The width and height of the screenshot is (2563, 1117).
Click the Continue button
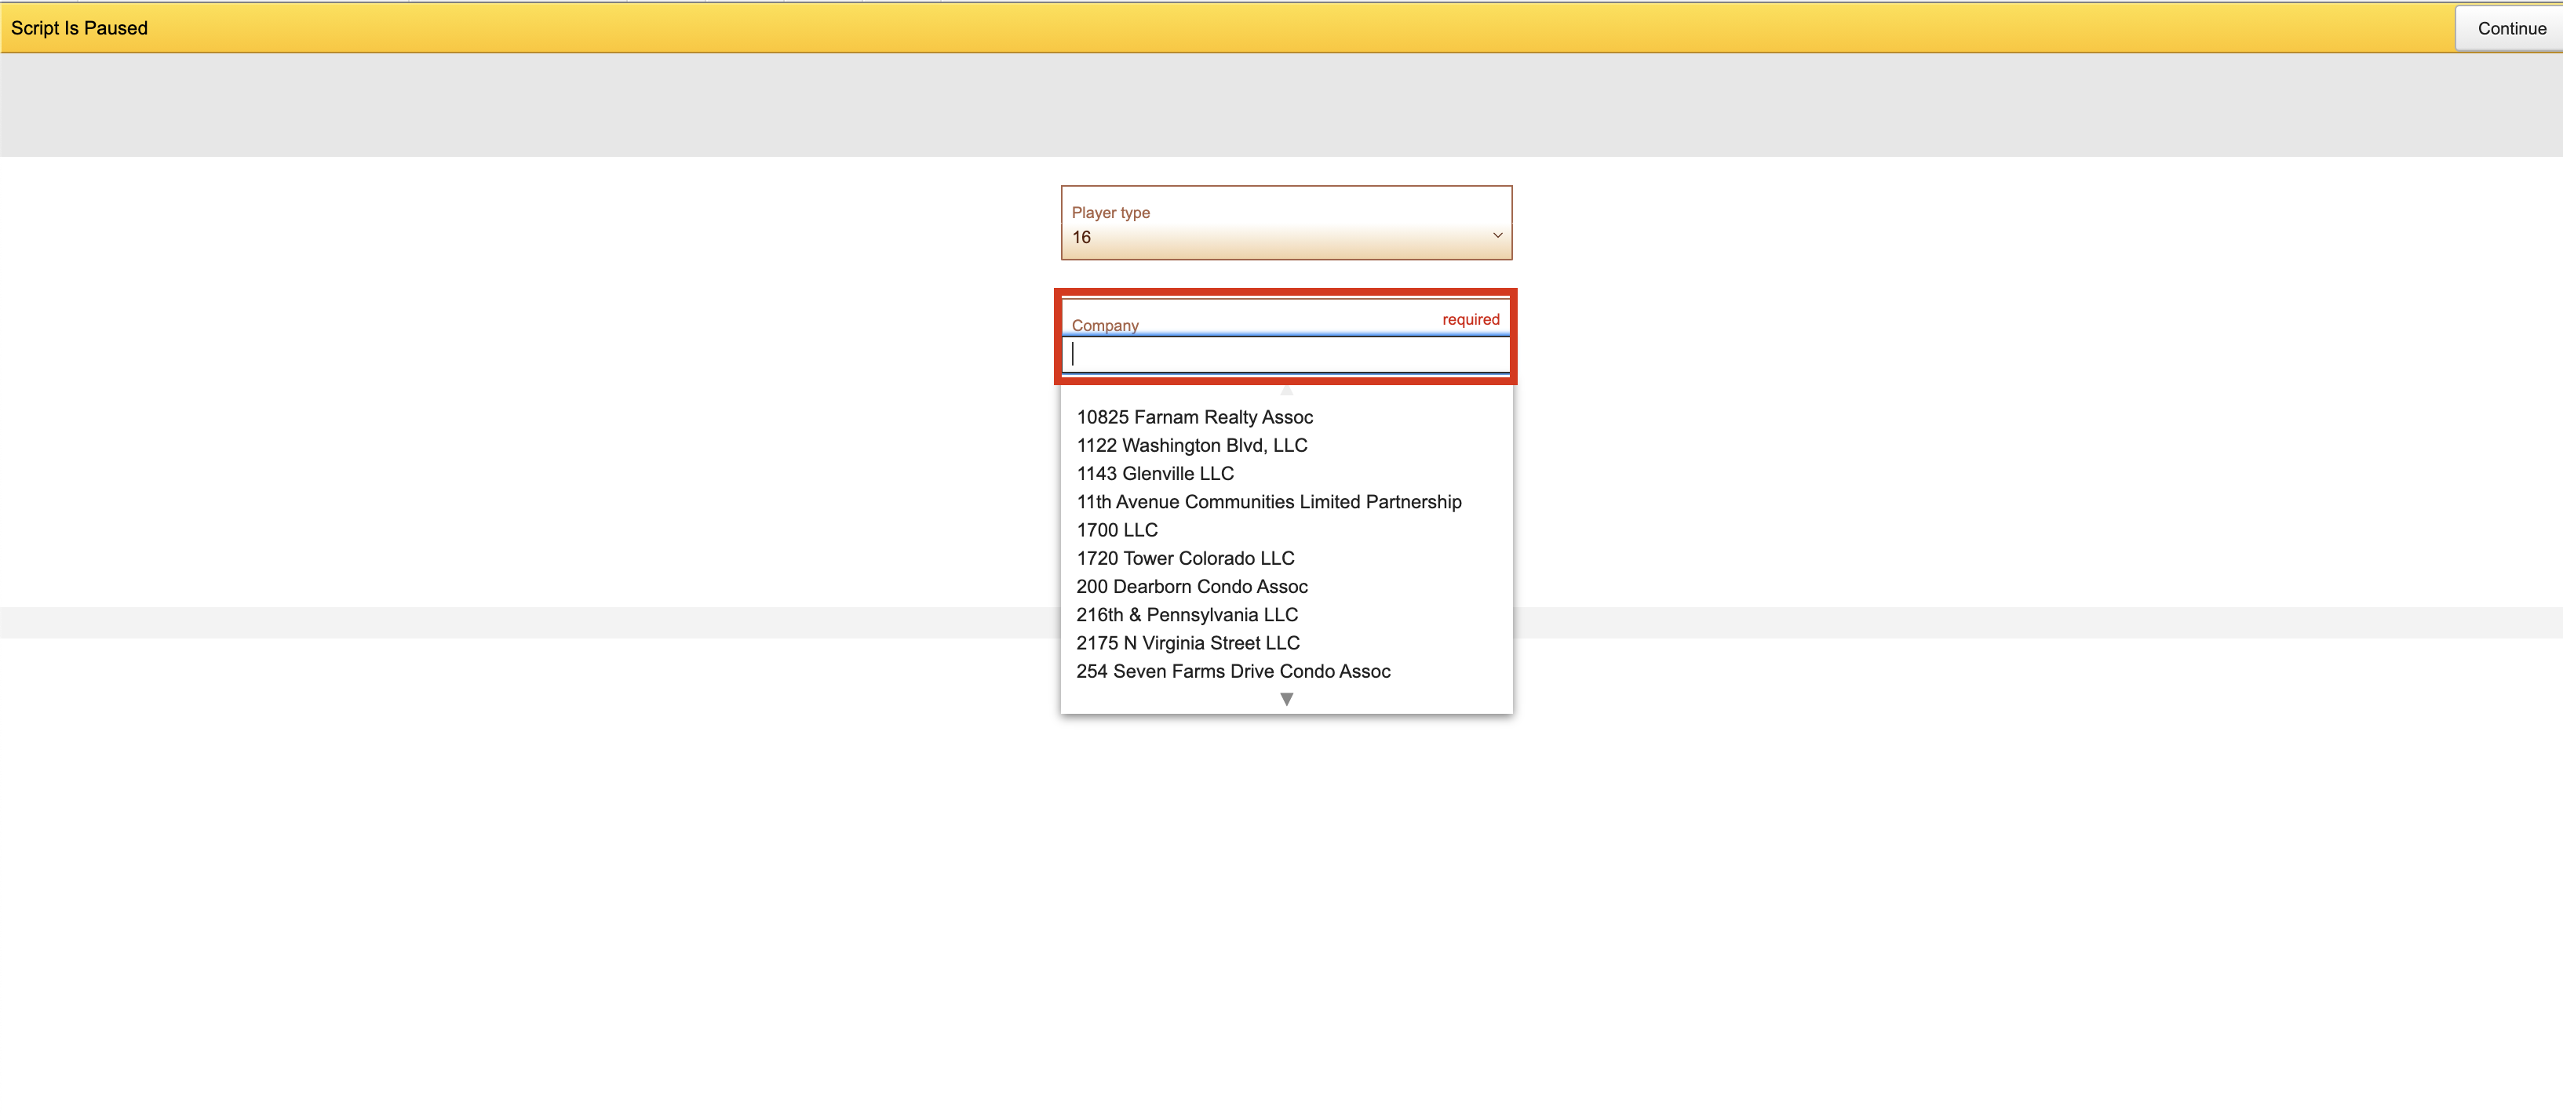(x=2510, y=28)
